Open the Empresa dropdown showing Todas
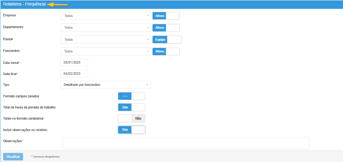 [x=106, y=16]
